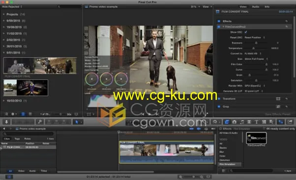296x180 pixels.
Task: Toggle video skimming icon in timeline header
Action: coord(191,129)
